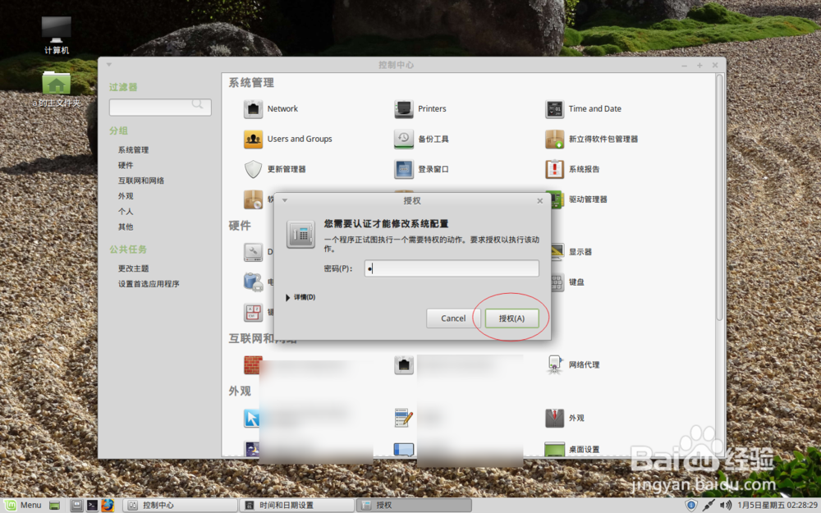Click the 授权(A) authorize button

point(512,318)
